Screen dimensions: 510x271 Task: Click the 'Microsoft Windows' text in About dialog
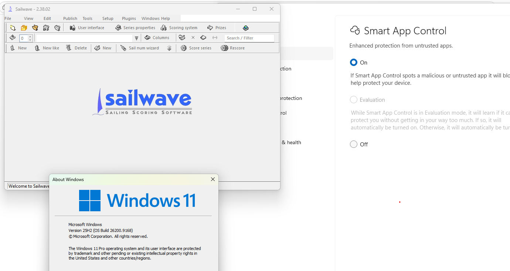pyautogui.click(x=85, y=225)
